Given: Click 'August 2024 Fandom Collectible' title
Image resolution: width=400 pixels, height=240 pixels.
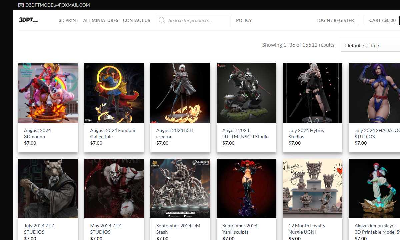Looking at the screenshot, I should pos(113,133).
